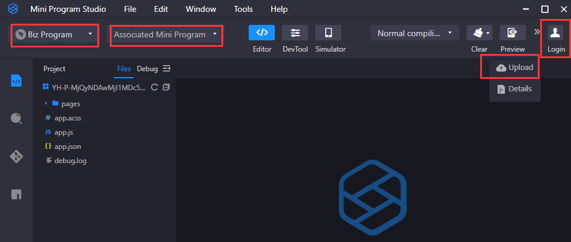This screenshot has width=571, height=242.
Task: Open the Search sidebar panel
Action: coord(17,118)
